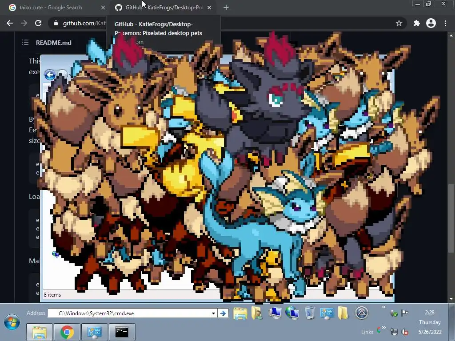The height and width of the screenshot is (341, 455).
Task: Click the Safely Remove Hardware tray icon
Action: 394,313
